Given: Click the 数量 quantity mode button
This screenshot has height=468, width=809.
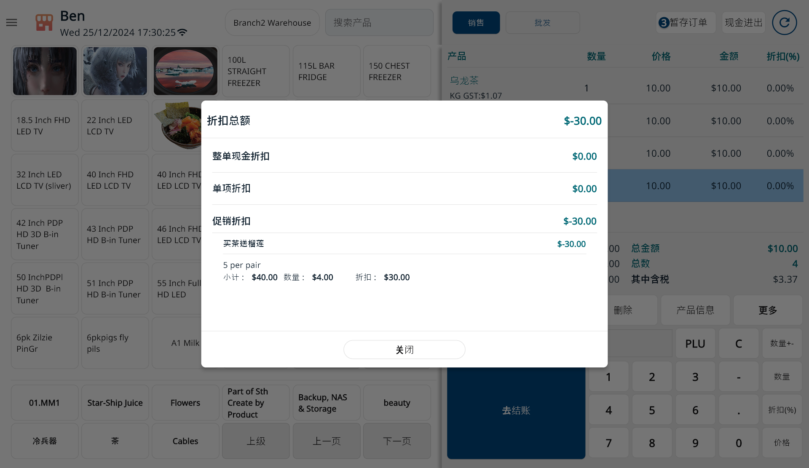Looking at the screenshot, I should [782, 377].
